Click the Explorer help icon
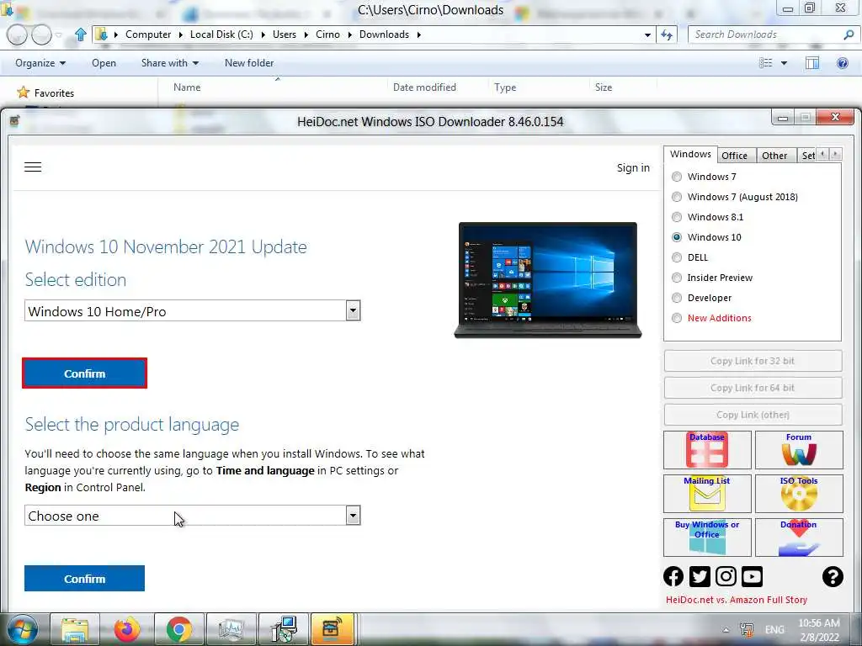 tap(842, 63)
